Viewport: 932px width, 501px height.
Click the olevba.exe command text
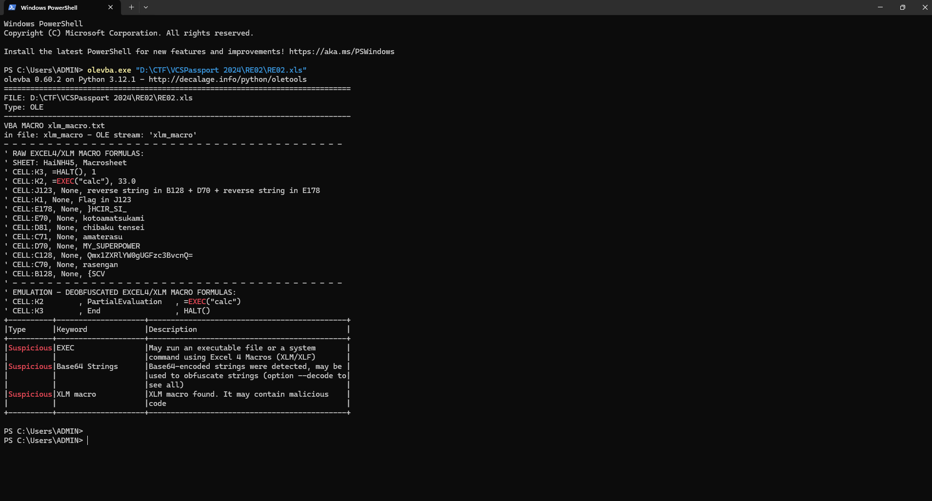click(109, 70)
